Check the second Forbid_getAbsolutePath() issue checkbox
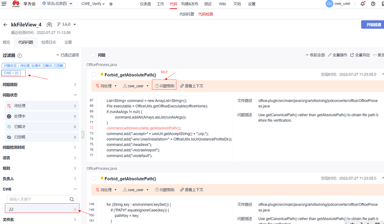The height and width of the screenshot is (224, 384). point(93,179)
